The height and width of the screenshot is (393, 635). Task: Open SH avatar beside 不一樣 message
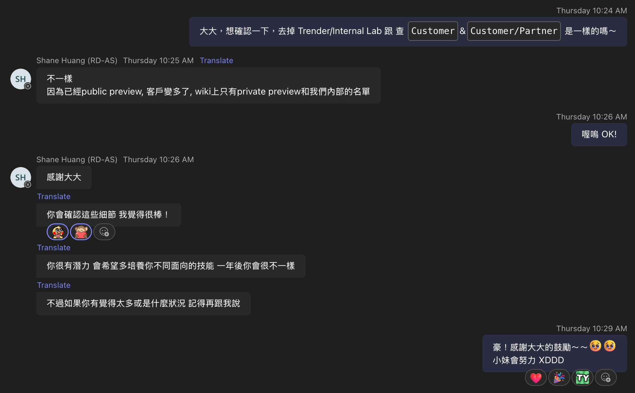(x=21, y=79)
